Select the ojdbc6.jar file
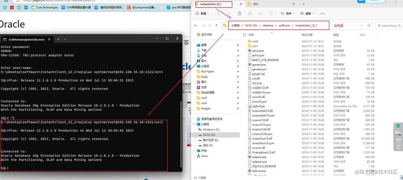 coord(258,106)
